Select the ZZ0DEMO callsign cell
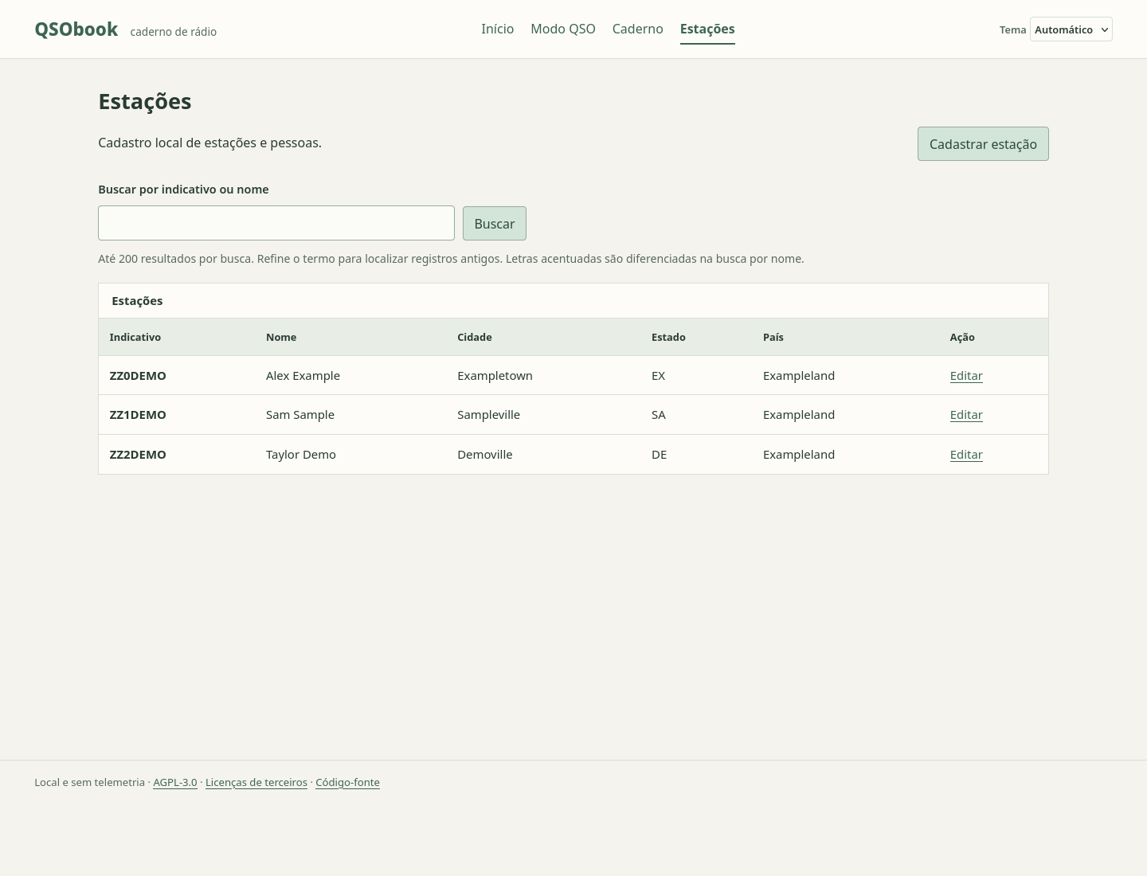This screenshot has width=1147, height=876. tap(138, 376)
